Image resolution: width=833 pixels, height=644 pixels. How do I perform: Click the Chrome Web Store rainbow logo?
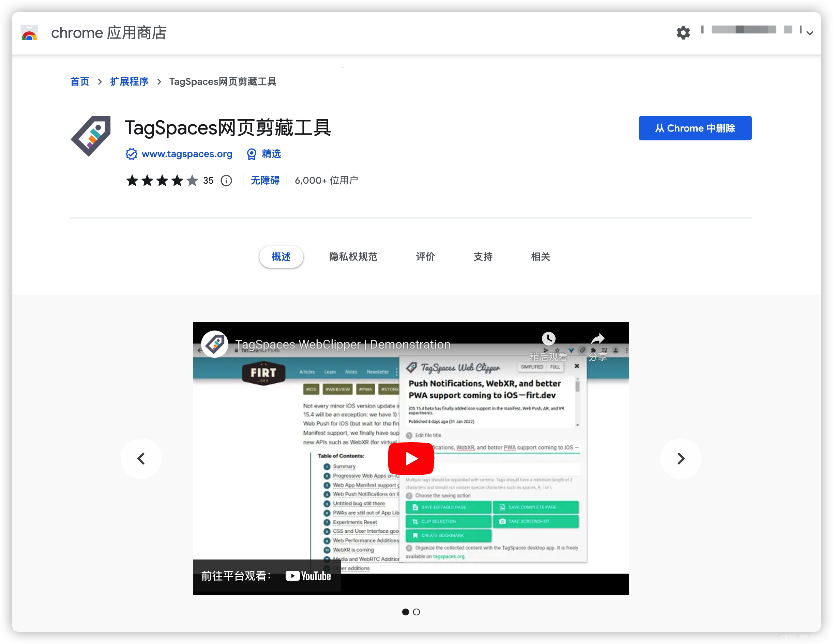[x=29, y=33]
